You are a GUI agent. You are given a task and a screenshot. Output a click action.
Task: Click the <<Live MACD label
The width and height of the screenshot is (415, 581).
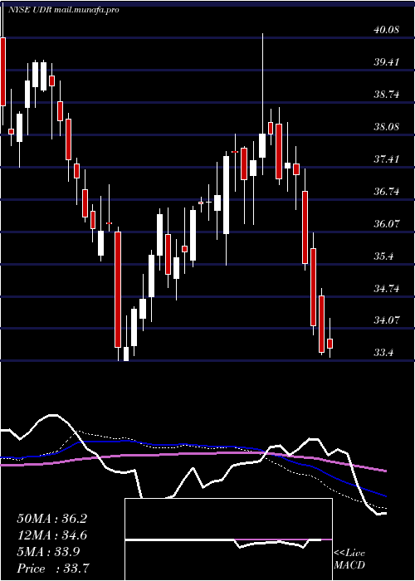tap(349, 559)
